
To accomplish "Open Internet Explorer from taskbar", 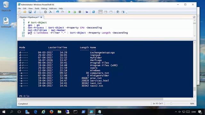I will [x=44, y=112].
